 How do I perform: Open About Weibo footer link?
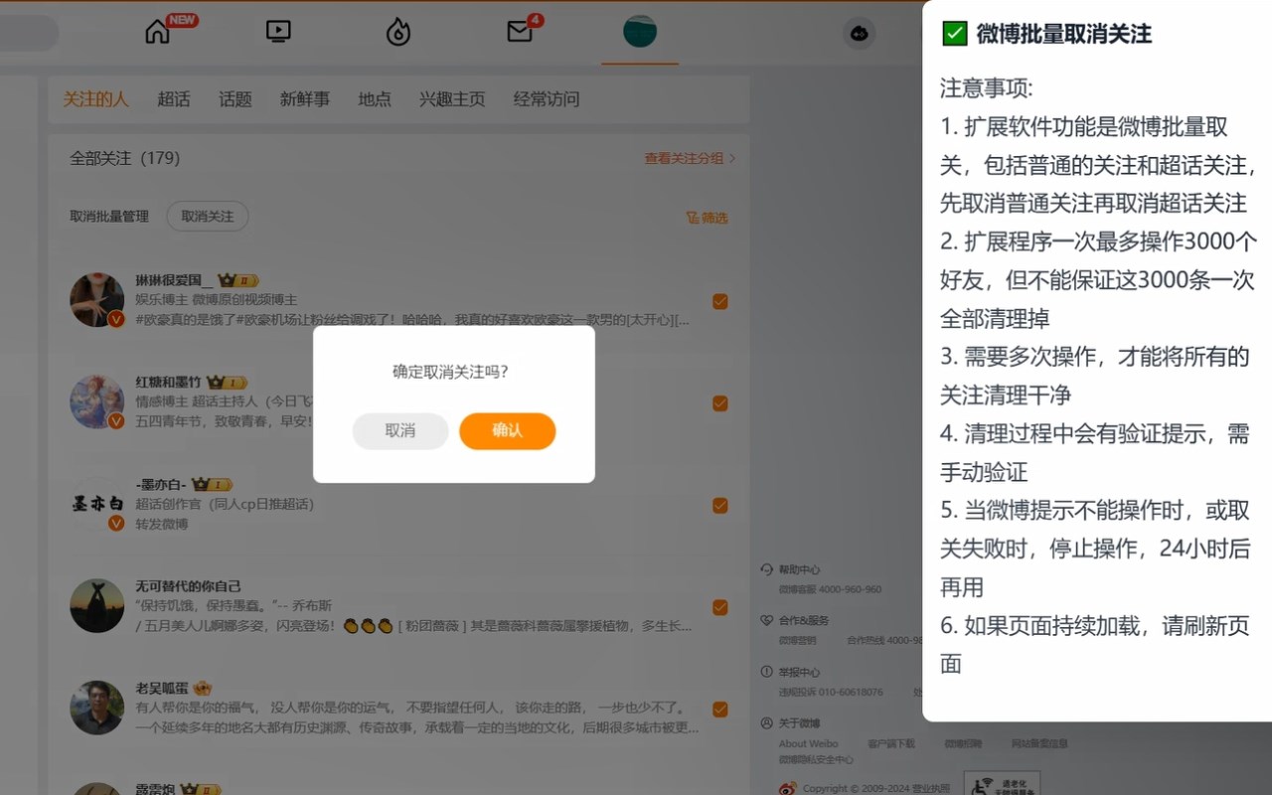pyautogui.click(x=808, y=743)
